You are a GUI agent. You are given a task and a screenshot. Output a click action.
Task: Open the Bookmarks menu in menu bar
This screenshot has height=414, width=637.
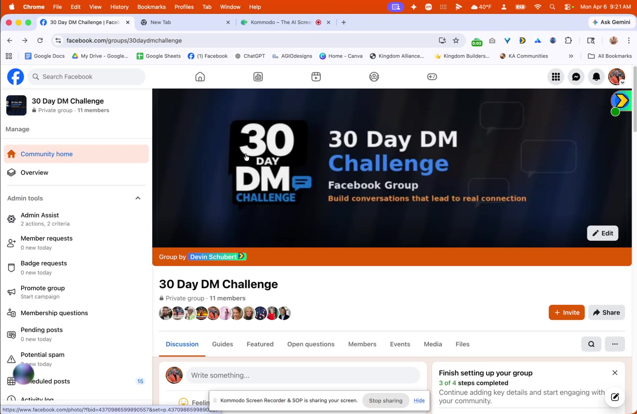click(x=152, y=7)
